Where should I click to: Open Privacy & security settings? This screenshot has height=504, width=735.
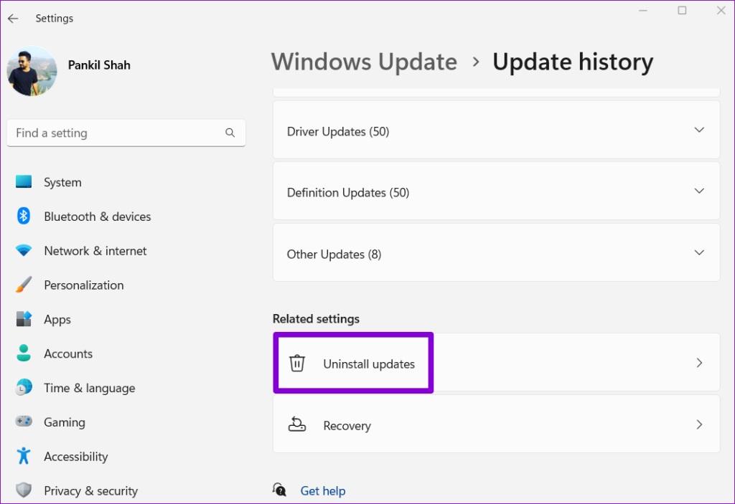[90, 490]
